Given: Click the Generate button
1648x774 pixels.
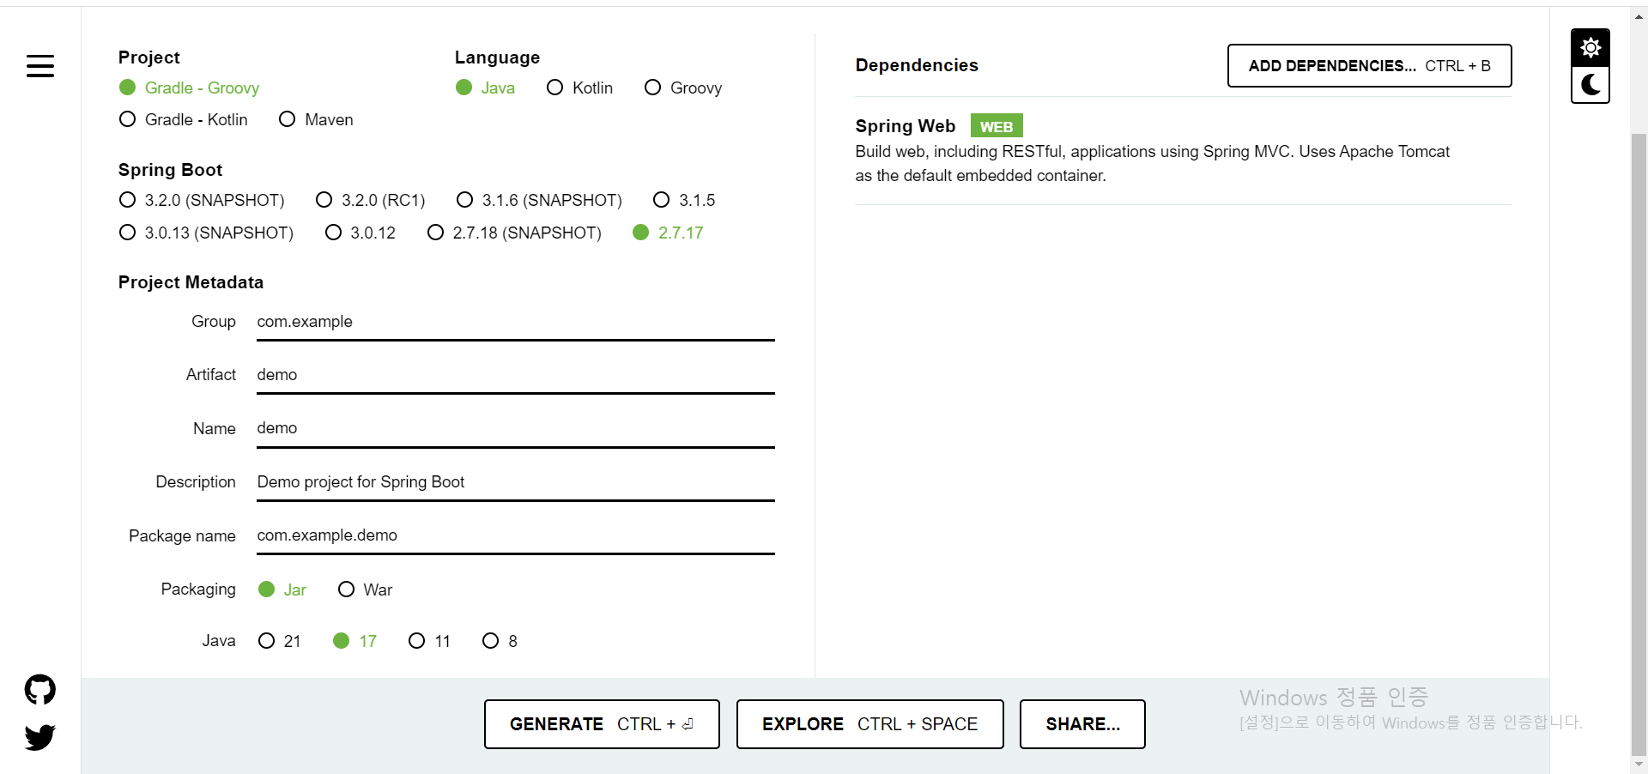Looking at the screenshot, I should click(x=602, y=724).
